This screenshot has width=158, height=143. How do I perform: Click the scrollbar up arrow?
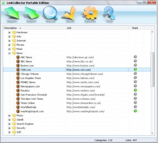[x=152, y=32]
